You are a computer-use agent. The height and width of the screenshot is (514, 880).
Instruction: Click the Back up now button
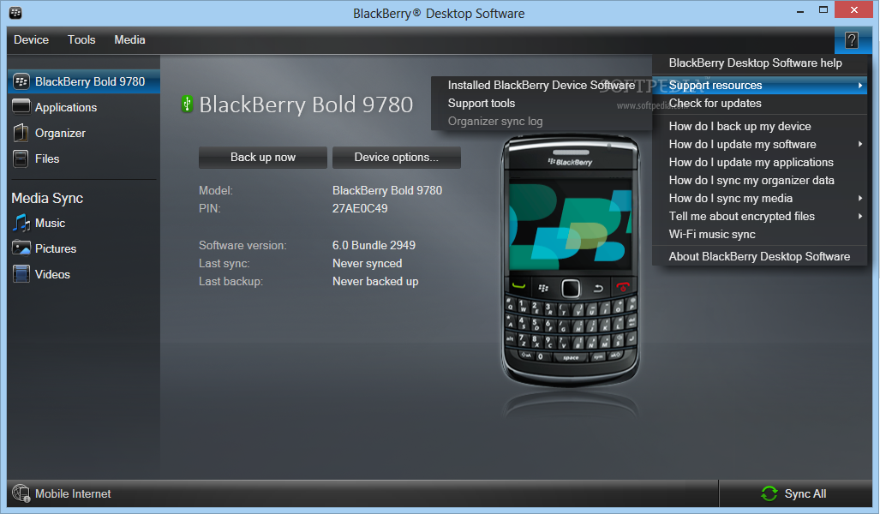[x=263, y=158]
